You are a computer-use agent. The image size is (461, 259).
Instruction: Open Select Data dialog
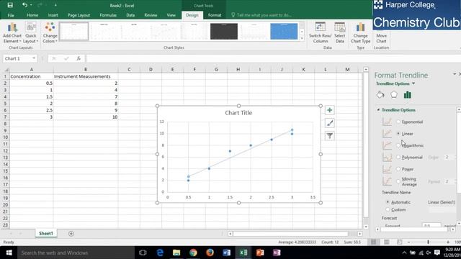point(339,33)
